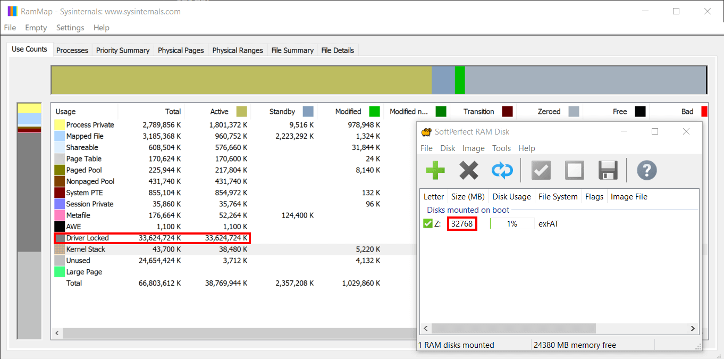Click the Large Page green swatch

[x=60, y=272]
